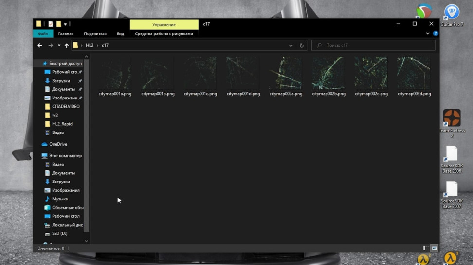Open Поделиться ribbon tab
The width and height of the screenshot is (473, 265).
pyautogui.click(x=95, y=33)
